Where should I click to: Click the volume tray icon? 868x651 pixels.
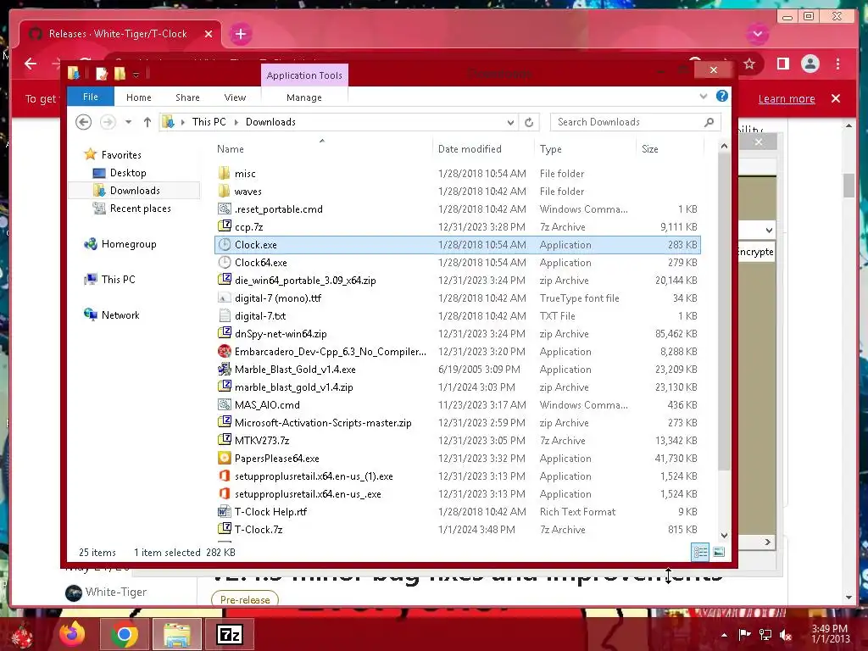click(785, 634)
